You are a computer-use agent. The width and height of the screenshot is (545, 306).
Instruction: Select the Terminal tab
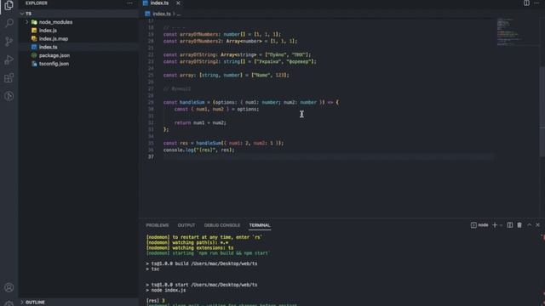coord(260,225)
